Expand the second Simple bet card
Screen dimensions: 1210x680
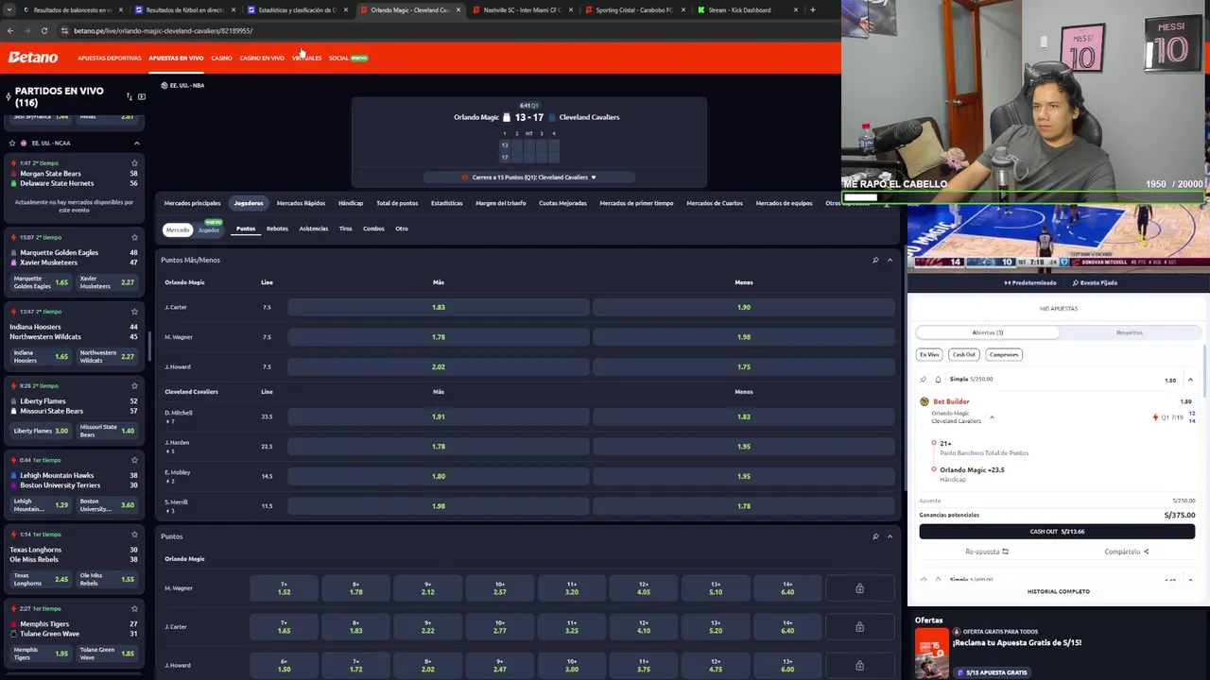click(x=1190, y=580)
